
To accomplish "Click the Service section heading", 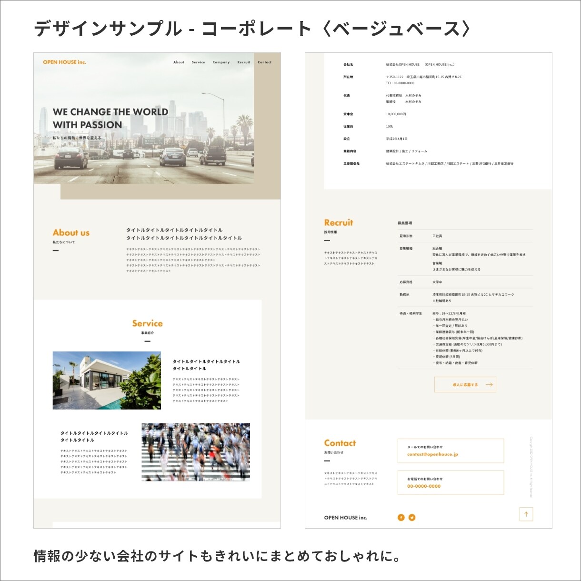I will 147,323.
